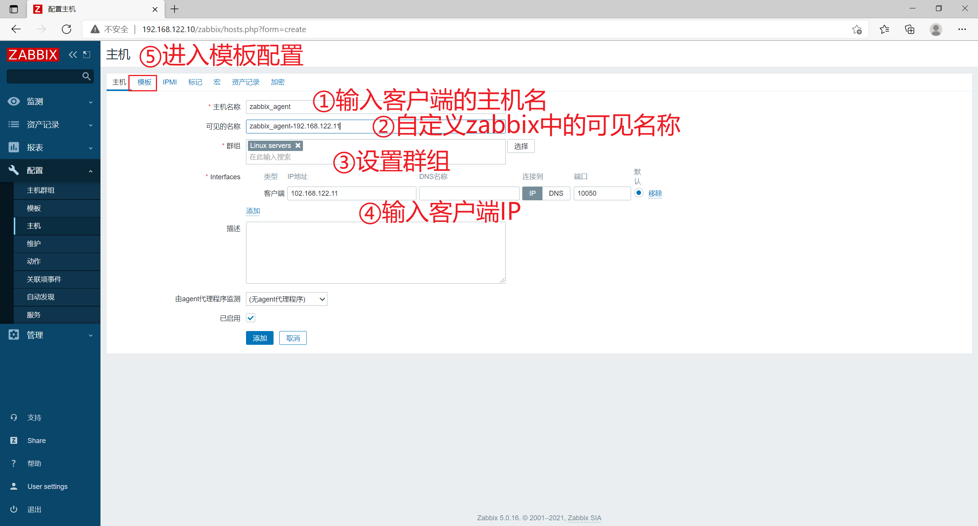This screenshot has height=526, width=978.
Task: Select the 默认 interface radio button
Action: click(x=638, y=193)
